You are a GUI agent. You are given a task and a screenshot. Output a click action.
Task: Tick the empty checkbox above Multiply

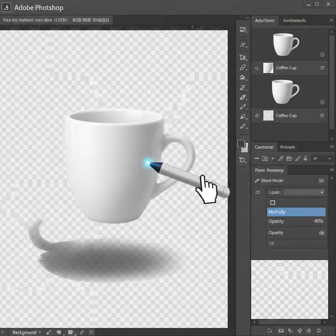click(x=272, y=202)
